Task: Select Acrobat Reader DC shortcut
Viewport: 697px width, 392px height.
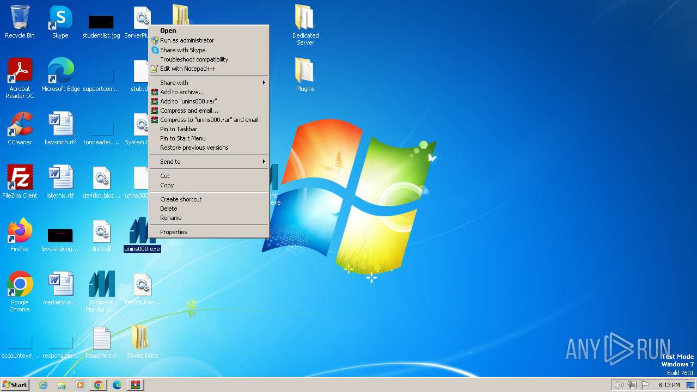Action: coord(20,78)
